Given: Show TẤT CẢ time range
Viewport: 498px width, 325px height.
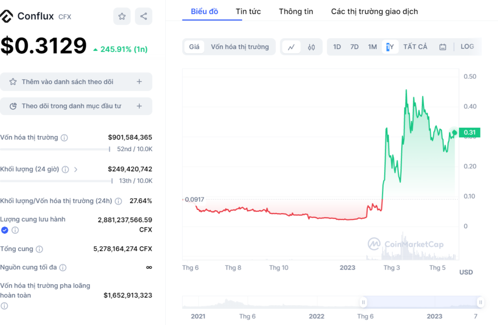Looking at the screenshot, I should tap(415, 47).
